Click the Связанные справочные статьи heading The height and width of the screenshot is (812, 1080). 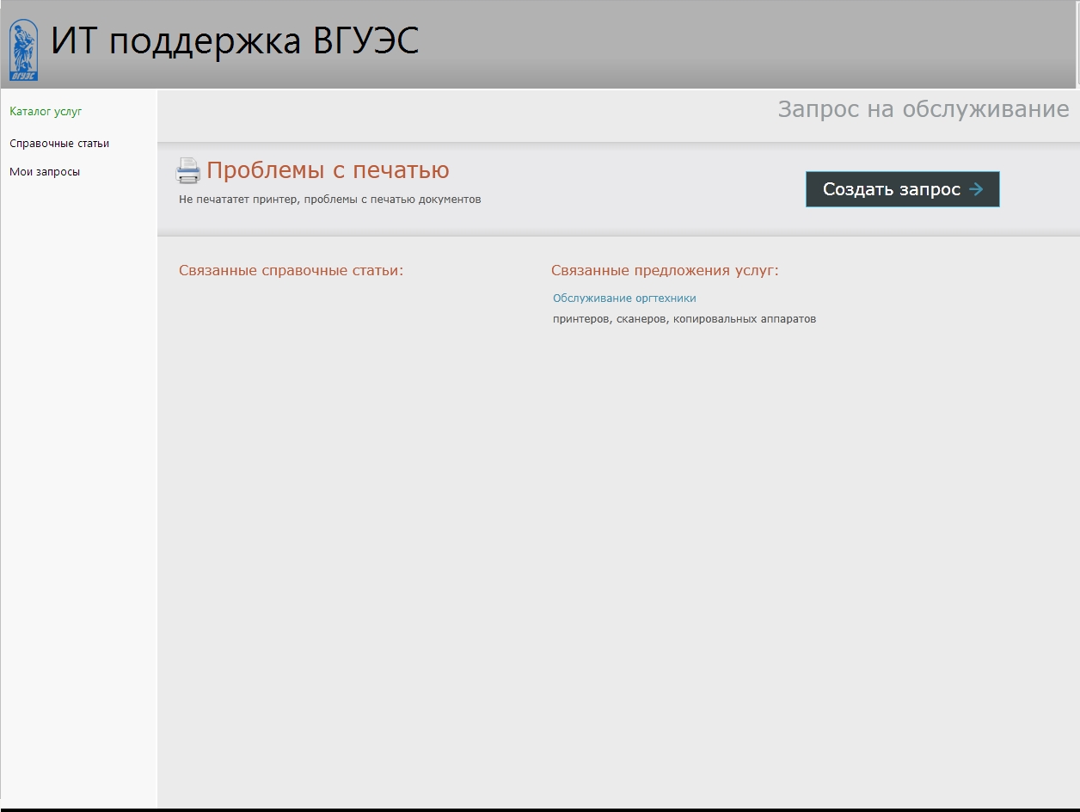pyautogui.click(x=291, y=271)
